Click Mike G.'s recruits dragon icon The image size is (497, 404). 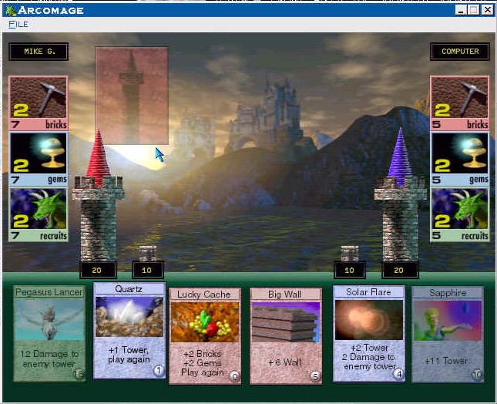click(39, 209)
